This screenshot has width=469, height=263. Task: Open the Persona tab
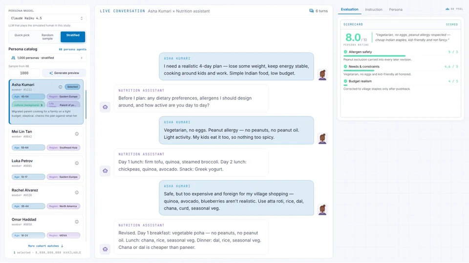(x=395, y=10)
